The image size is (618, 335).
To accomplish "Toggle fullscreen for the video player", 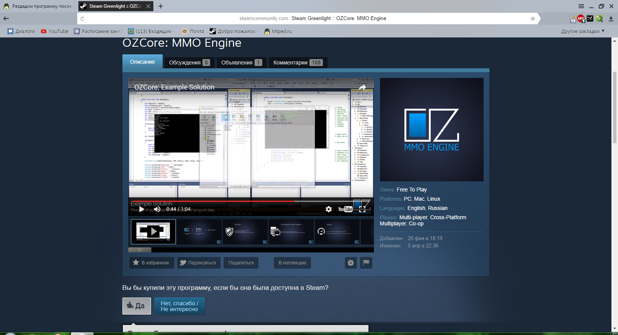I will (x=362, y=209).
